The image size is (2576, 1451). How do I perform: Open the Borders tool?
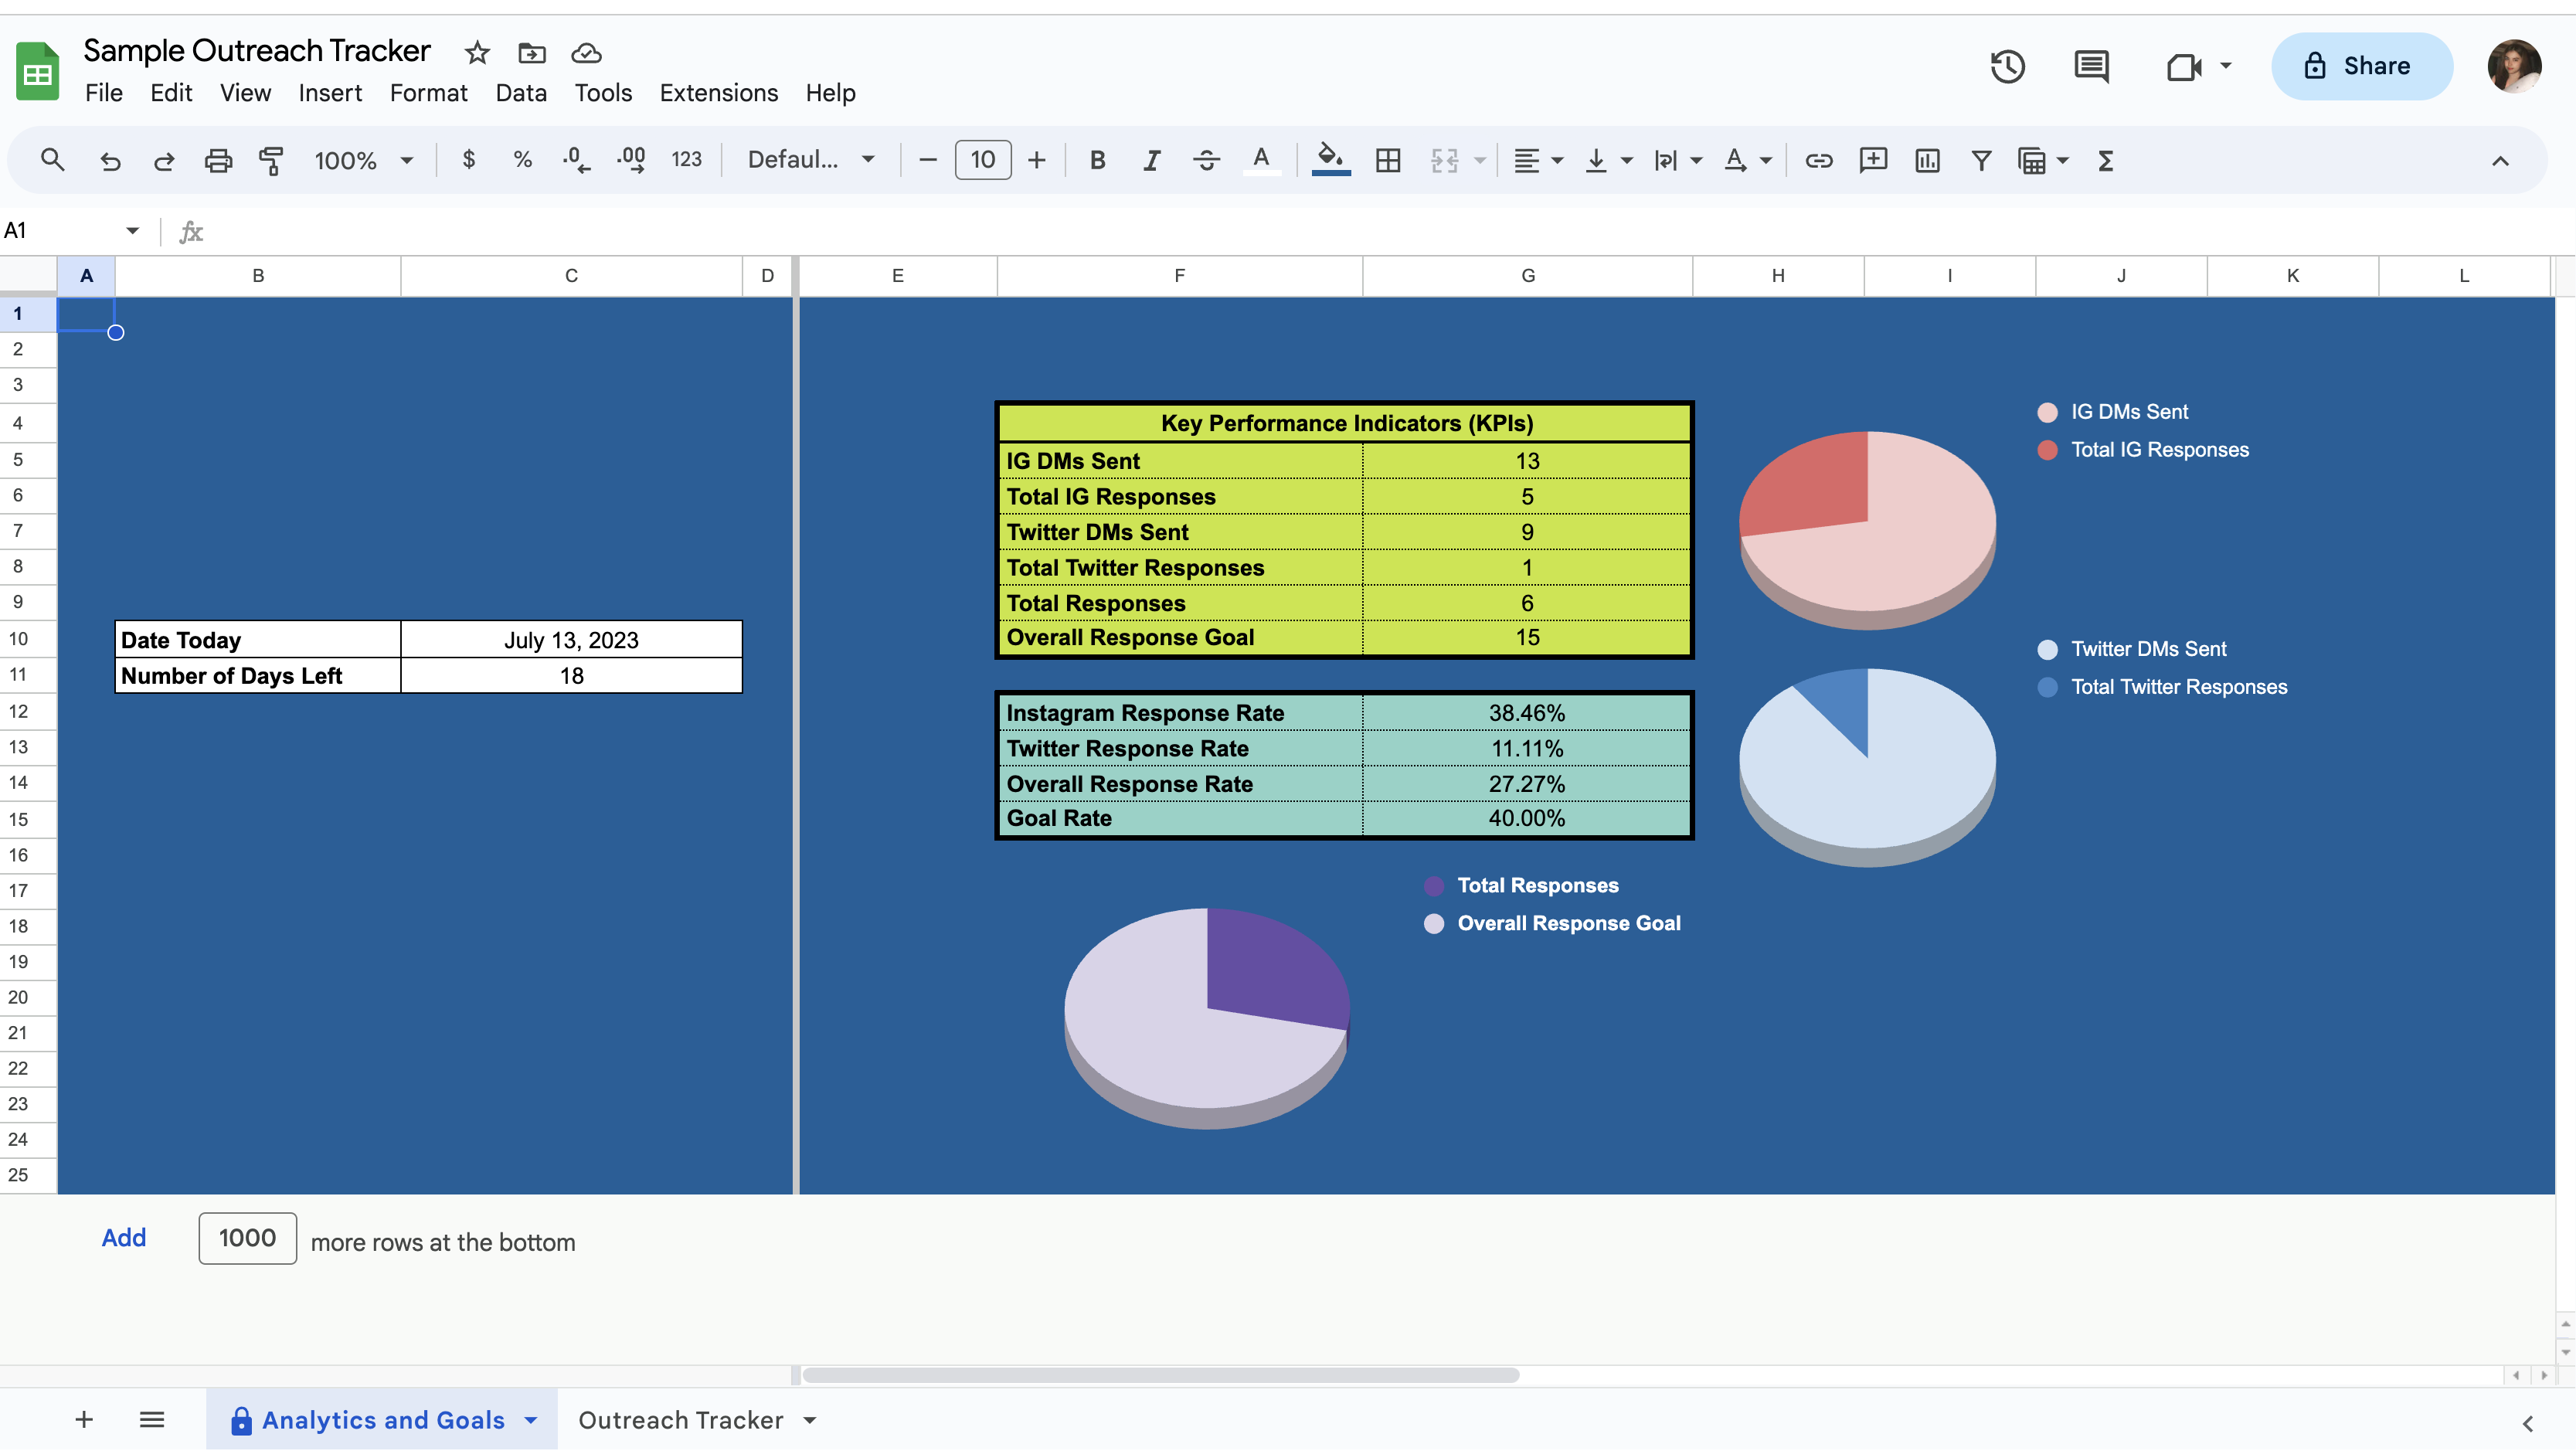1388,160
